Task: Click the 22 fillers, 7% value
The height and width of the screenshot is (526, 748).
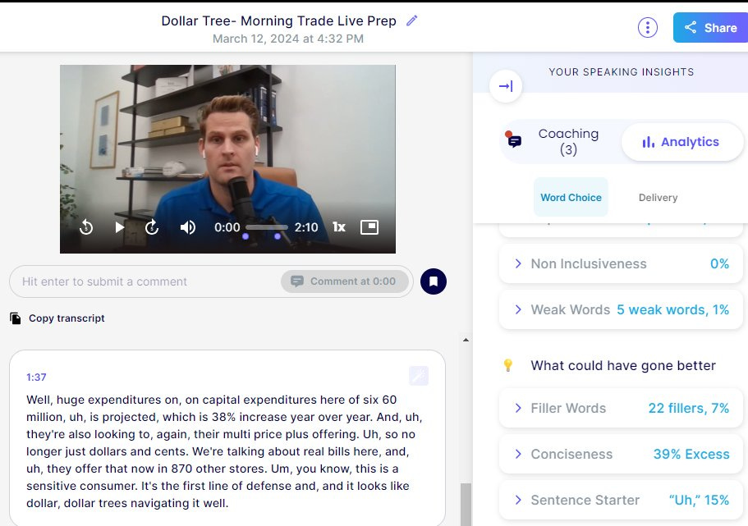Action: (x=688, y=408)
